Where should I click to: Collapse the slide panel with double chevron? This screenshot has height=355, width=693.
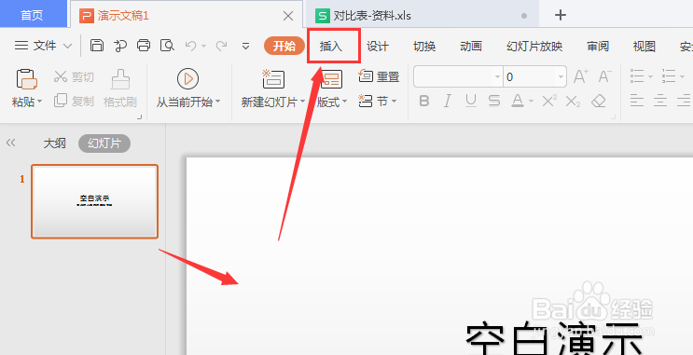pos(10,143)
